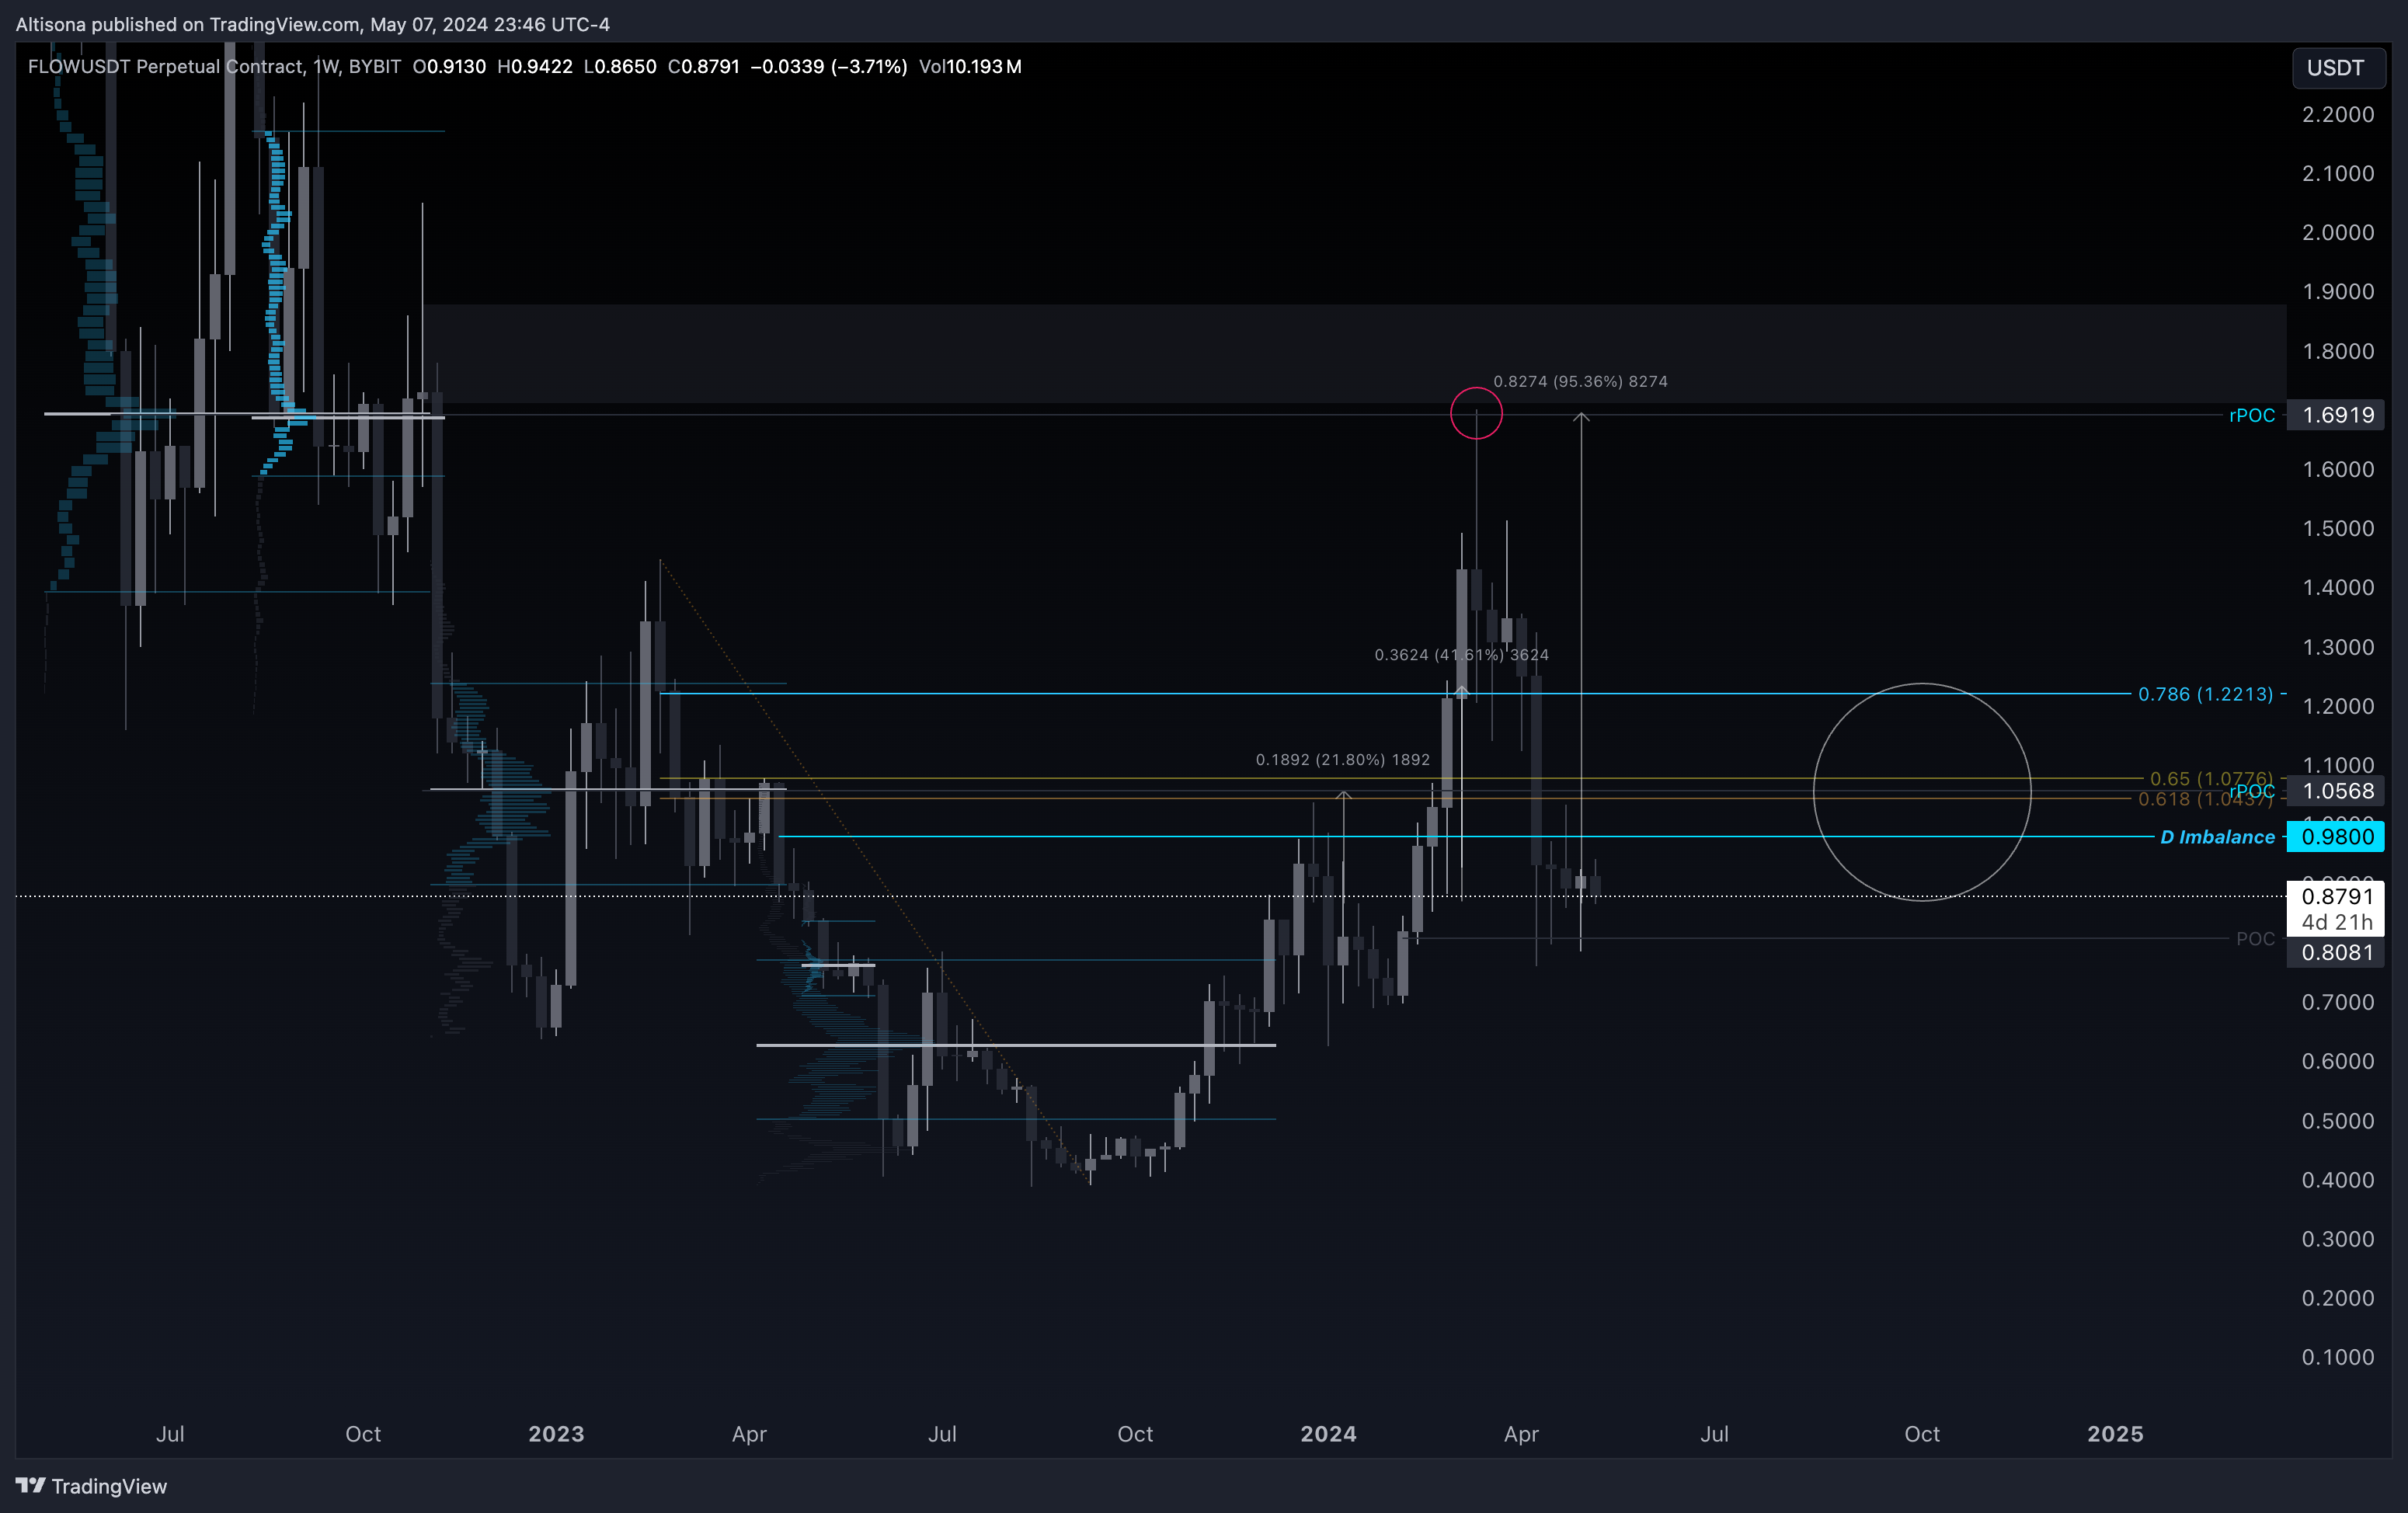Click the USDT currency button
The width and height of the screenshot is (2408, 1513).
(2337, 68)
